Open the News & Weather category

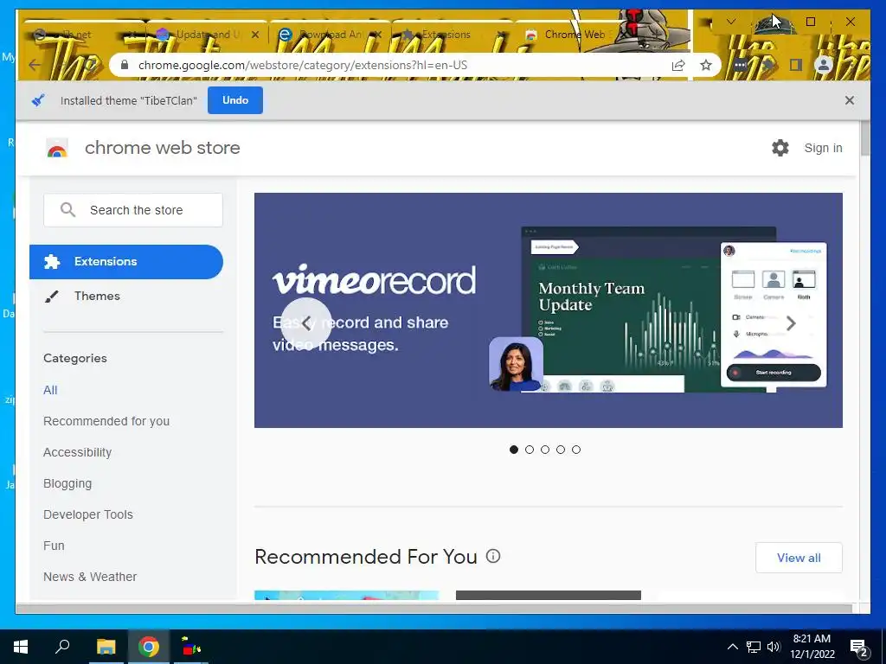tap(90, 577)
